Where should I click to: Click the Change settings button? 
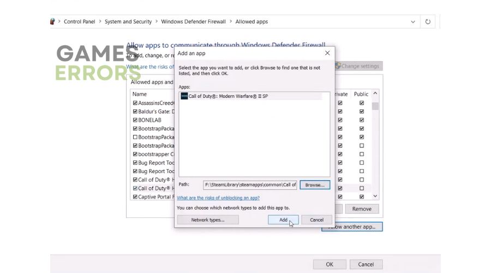click(x=359, y=66)
